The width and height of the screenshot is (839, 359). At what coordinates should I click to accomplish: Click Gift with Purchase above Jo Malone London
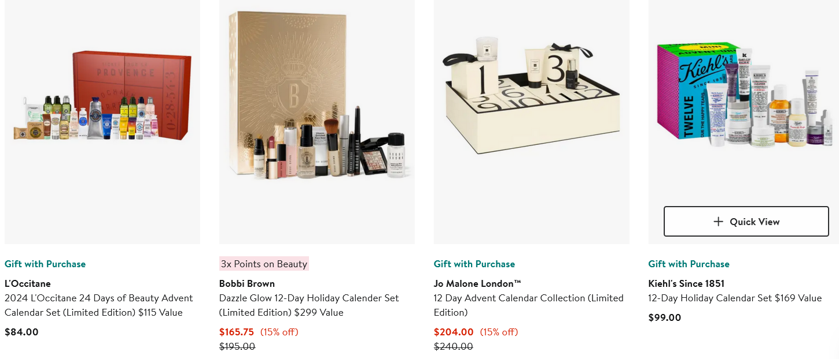[474, 264]
